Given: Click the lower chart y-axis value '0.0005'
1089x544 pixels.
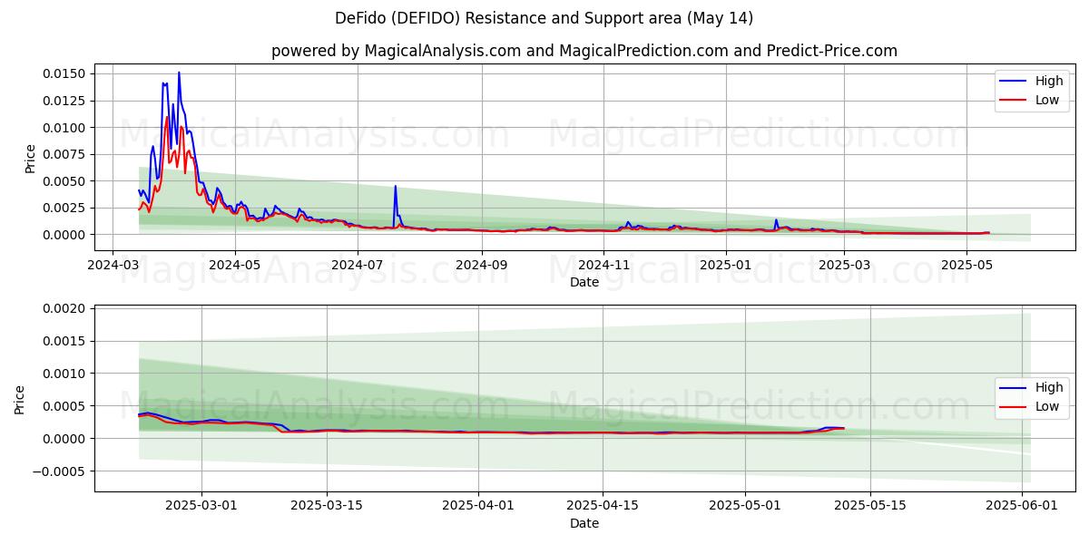Looking at the screenshot, I should (x=66, y=406).
